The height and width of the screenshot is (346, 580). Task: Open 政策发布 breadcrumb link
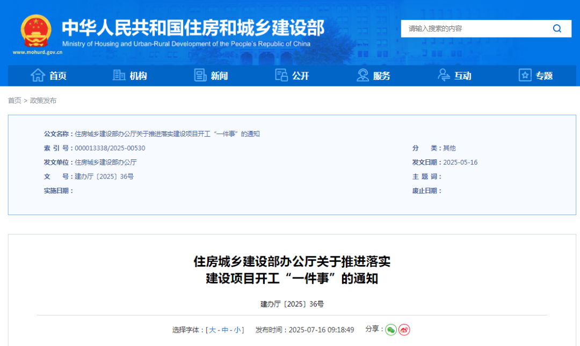click(x=43, y=100)
